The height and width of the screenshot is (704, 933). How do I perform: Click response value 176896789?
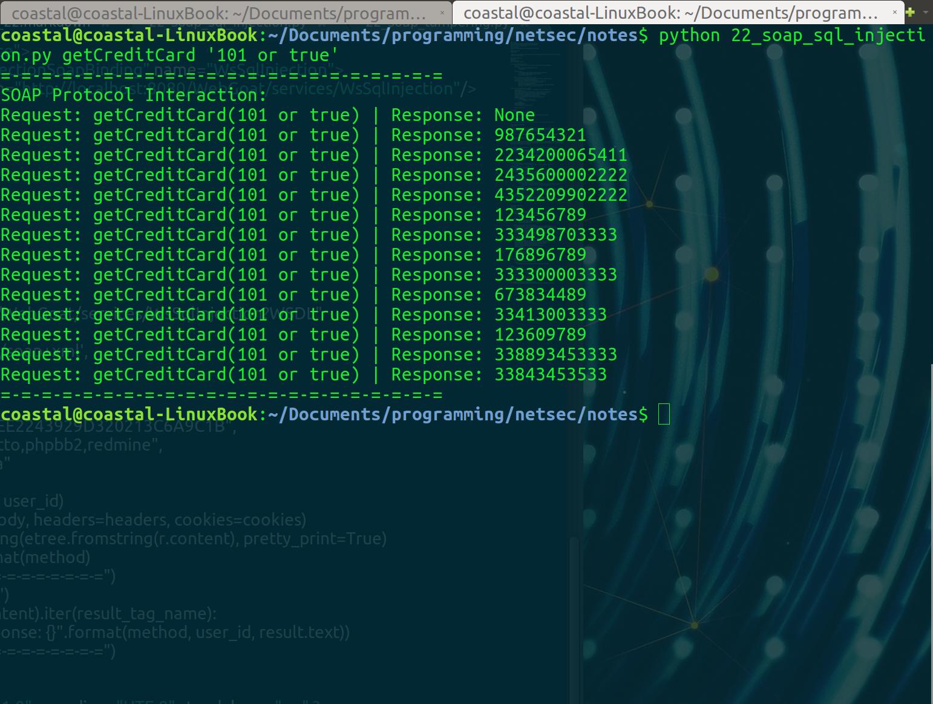click(x=540, y=255)
